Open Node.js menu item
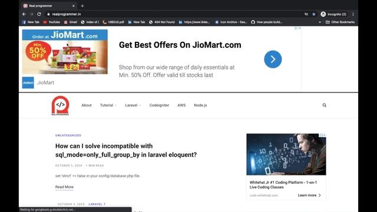Viewport: 377px width, 212px height. (200, 105)
